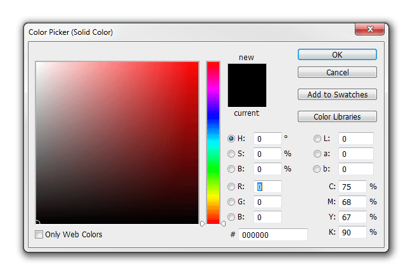Select the S saturation radio button
Viewport: 415px width, 279px height.
231,154
